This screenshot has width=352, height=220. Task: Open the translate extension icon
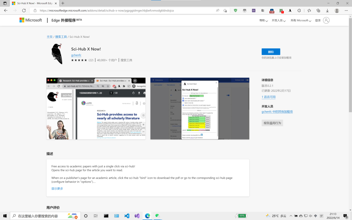[263, 10]
